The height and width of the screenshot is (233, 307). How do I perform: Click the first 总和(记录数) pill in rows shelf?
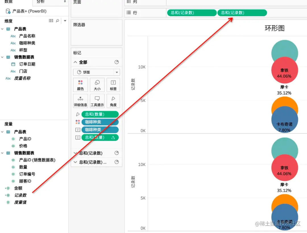[192, 13]
